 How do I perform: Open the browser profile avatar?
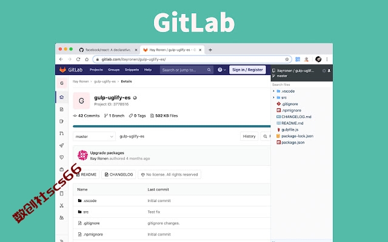318,59
